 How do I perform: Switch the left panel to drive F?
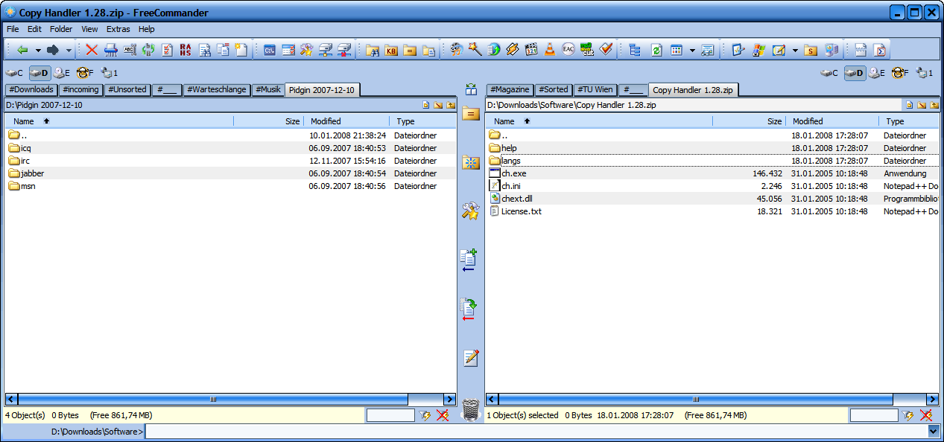[x=85, y=73]
